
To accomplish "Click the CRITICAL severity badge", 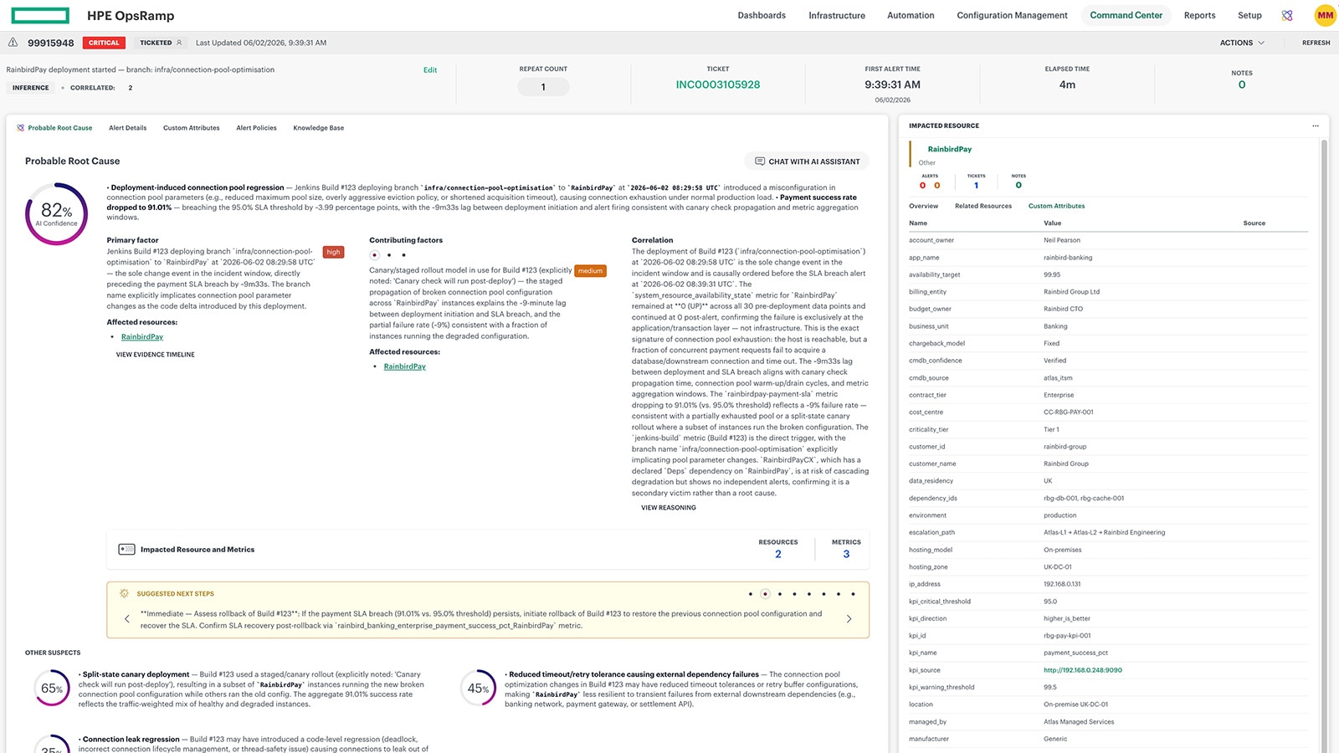I will point(104,43).
